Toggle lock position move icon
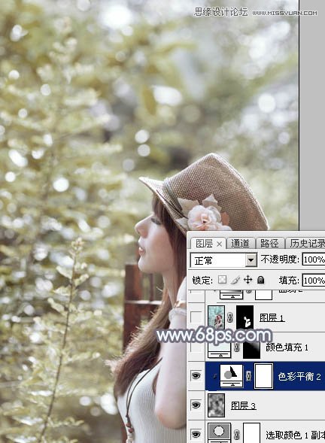 [x=248, y=280]
